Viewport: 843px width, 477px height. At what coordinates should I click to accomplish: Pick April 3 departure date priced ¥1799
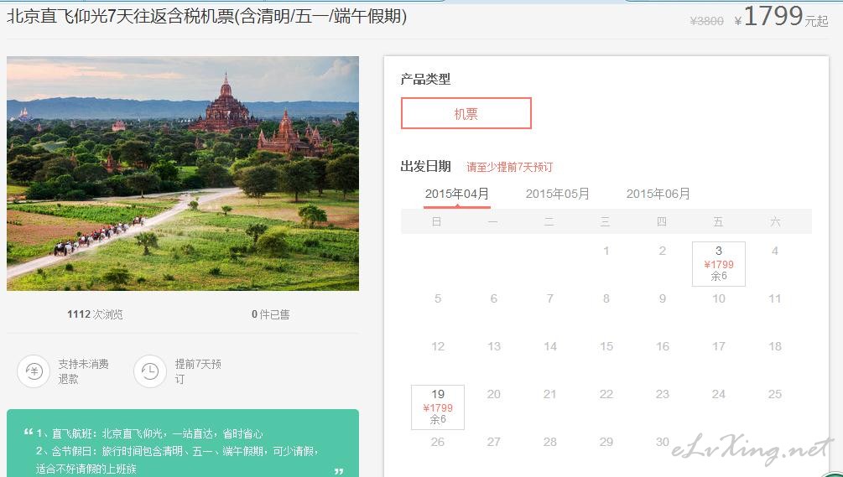(x=718, y=264)
